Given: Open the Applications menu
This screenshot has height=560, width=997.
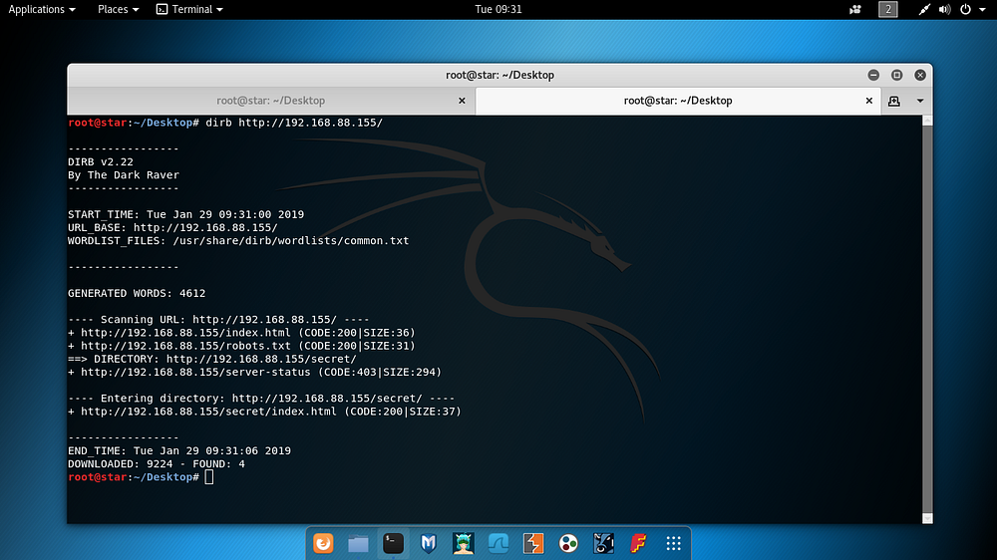Looking at the screenshot, I should click(41, 9).
